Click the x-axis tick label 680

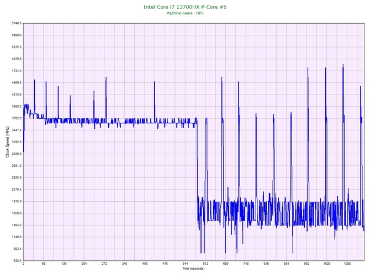coord(226,264)
